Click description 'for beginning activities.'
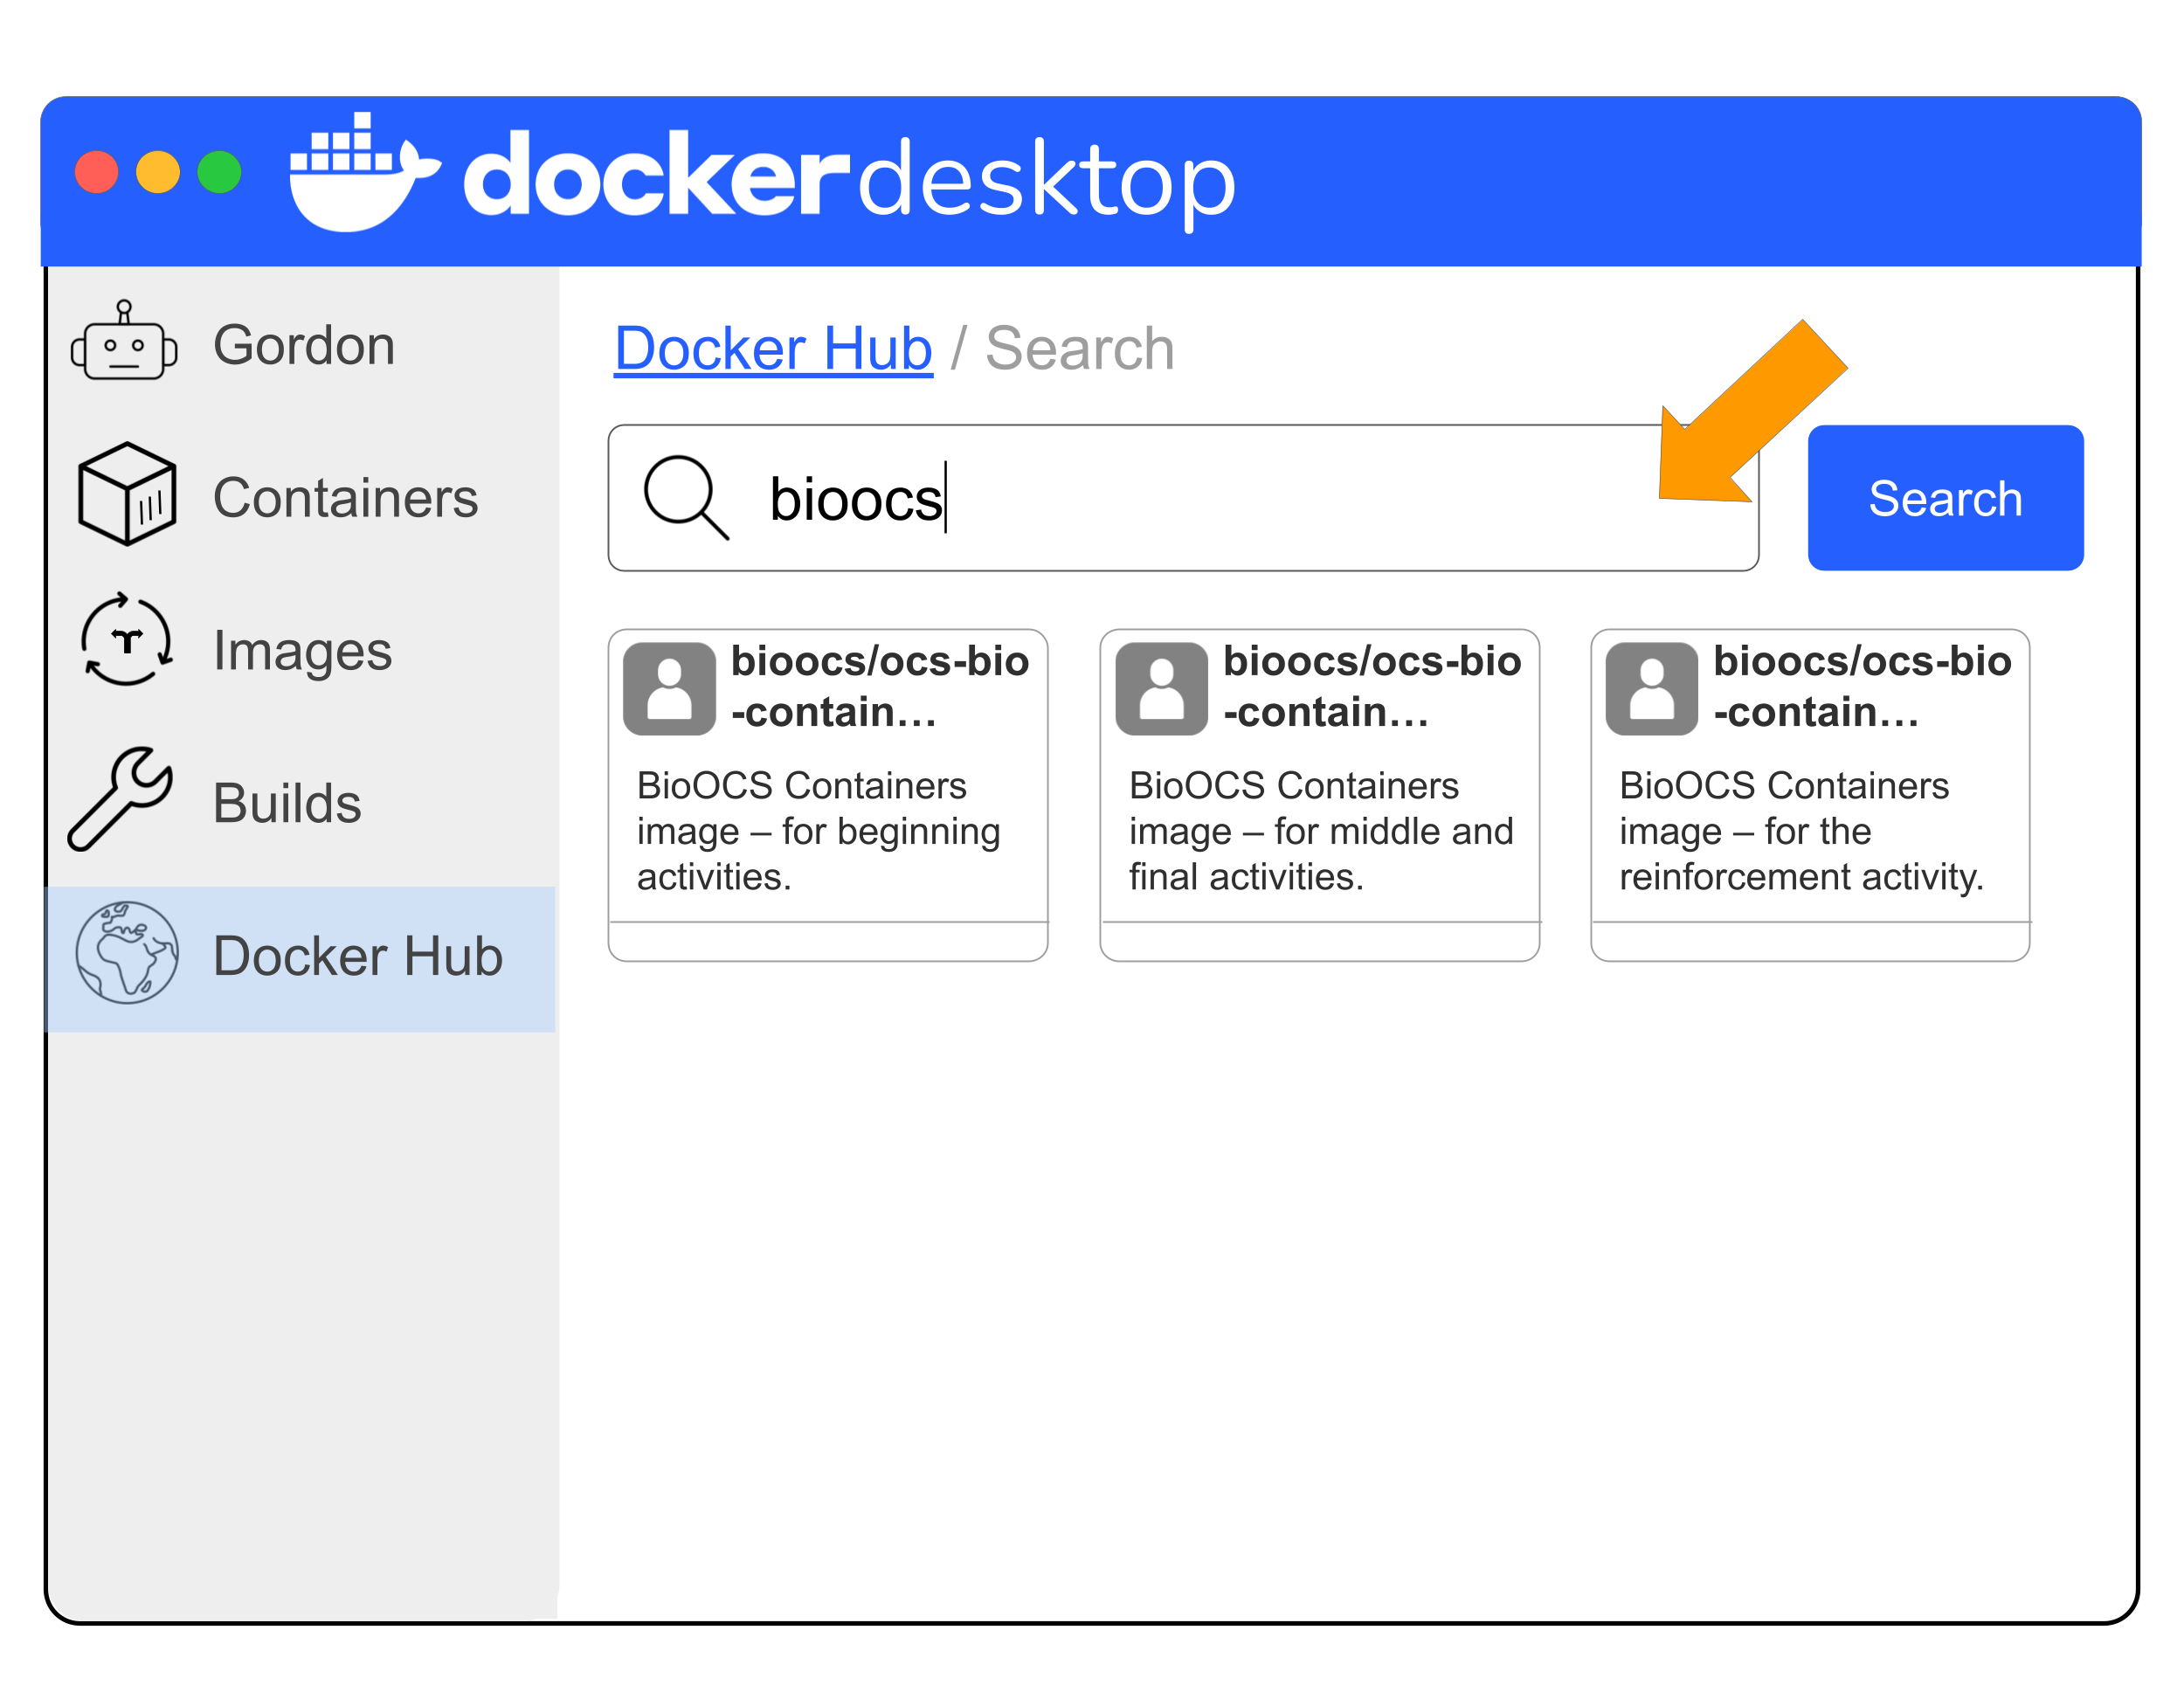The height and width of the screenshot is (1706, 2184). click(x=818, y=831)
